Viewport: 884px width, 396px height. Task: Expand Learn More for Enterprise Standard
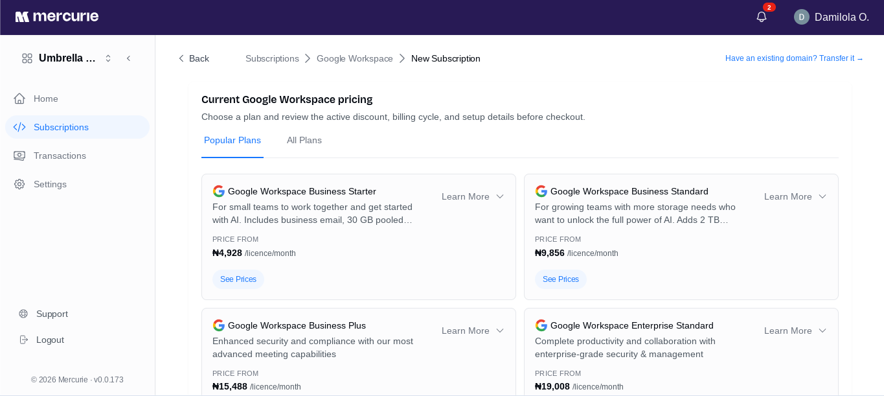tap(795, 331)
